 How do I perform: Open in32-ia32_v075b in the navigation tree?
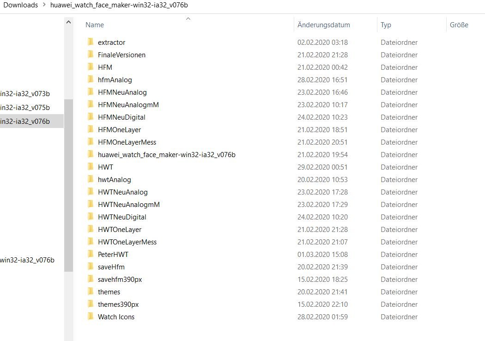point(25,107)
